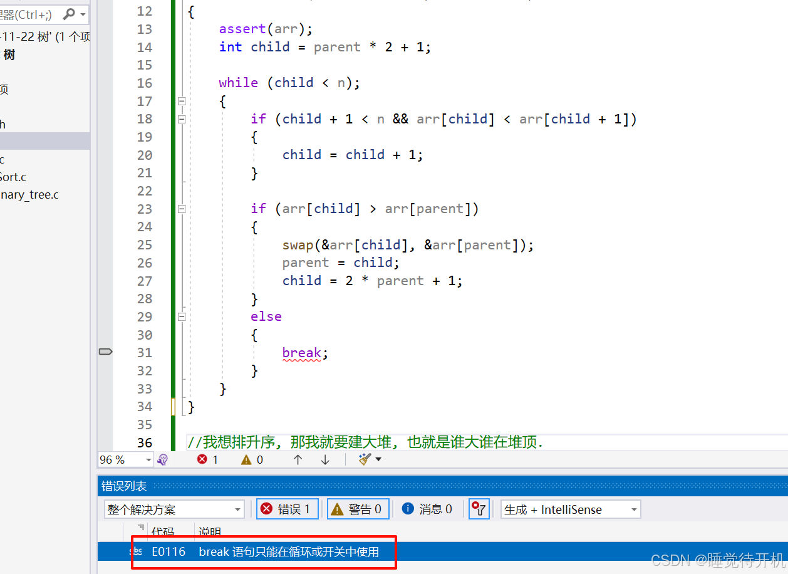Image resolution: width=788 pixels, height=574 pixels.
Task: Run code cleanup with the broom icon
Action: pos(365,459)
